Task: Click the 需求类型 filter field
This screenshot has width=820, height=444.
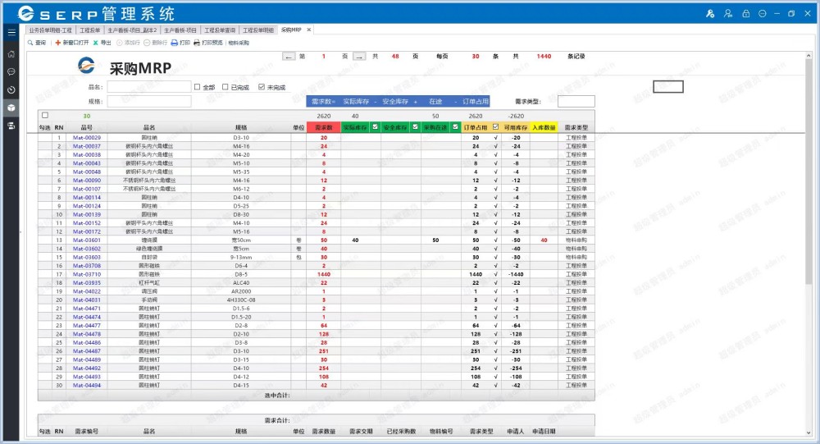Action: point(576,102)
